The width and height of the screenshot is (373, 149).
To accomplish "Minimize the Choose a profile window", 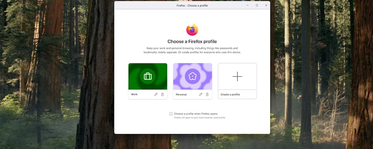I will pos(248,5).
